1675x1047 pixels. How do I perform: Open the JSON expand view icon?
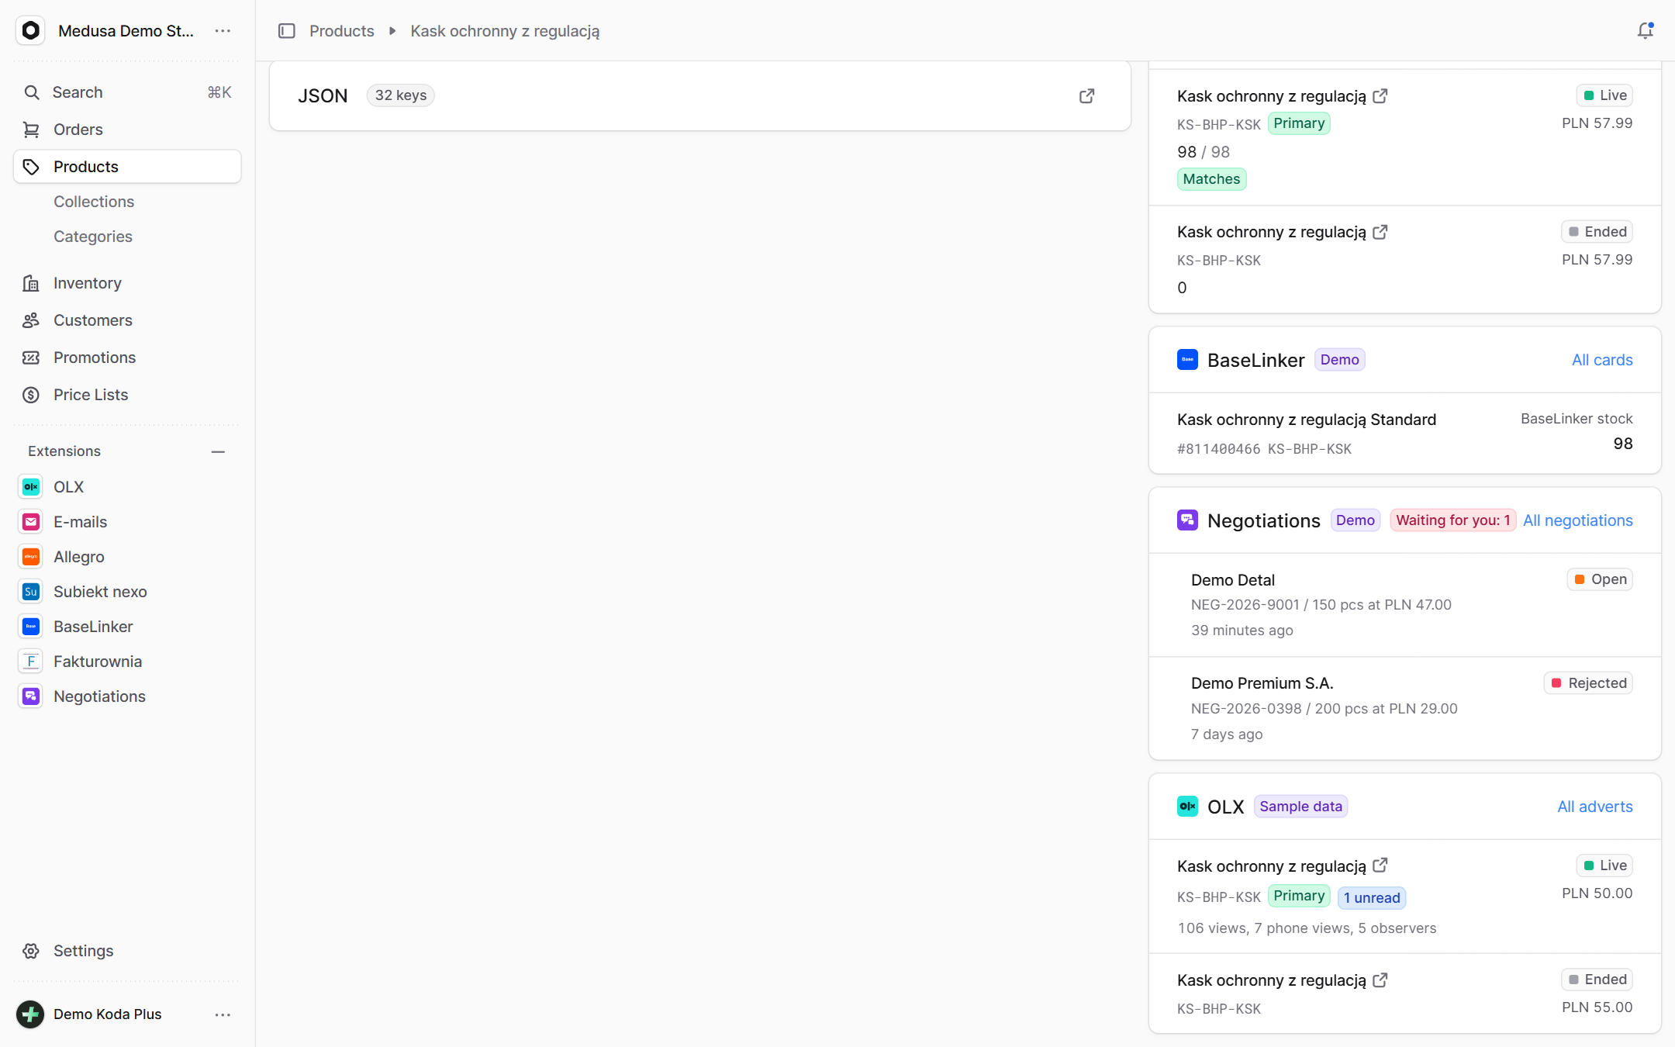[1087, 95]
